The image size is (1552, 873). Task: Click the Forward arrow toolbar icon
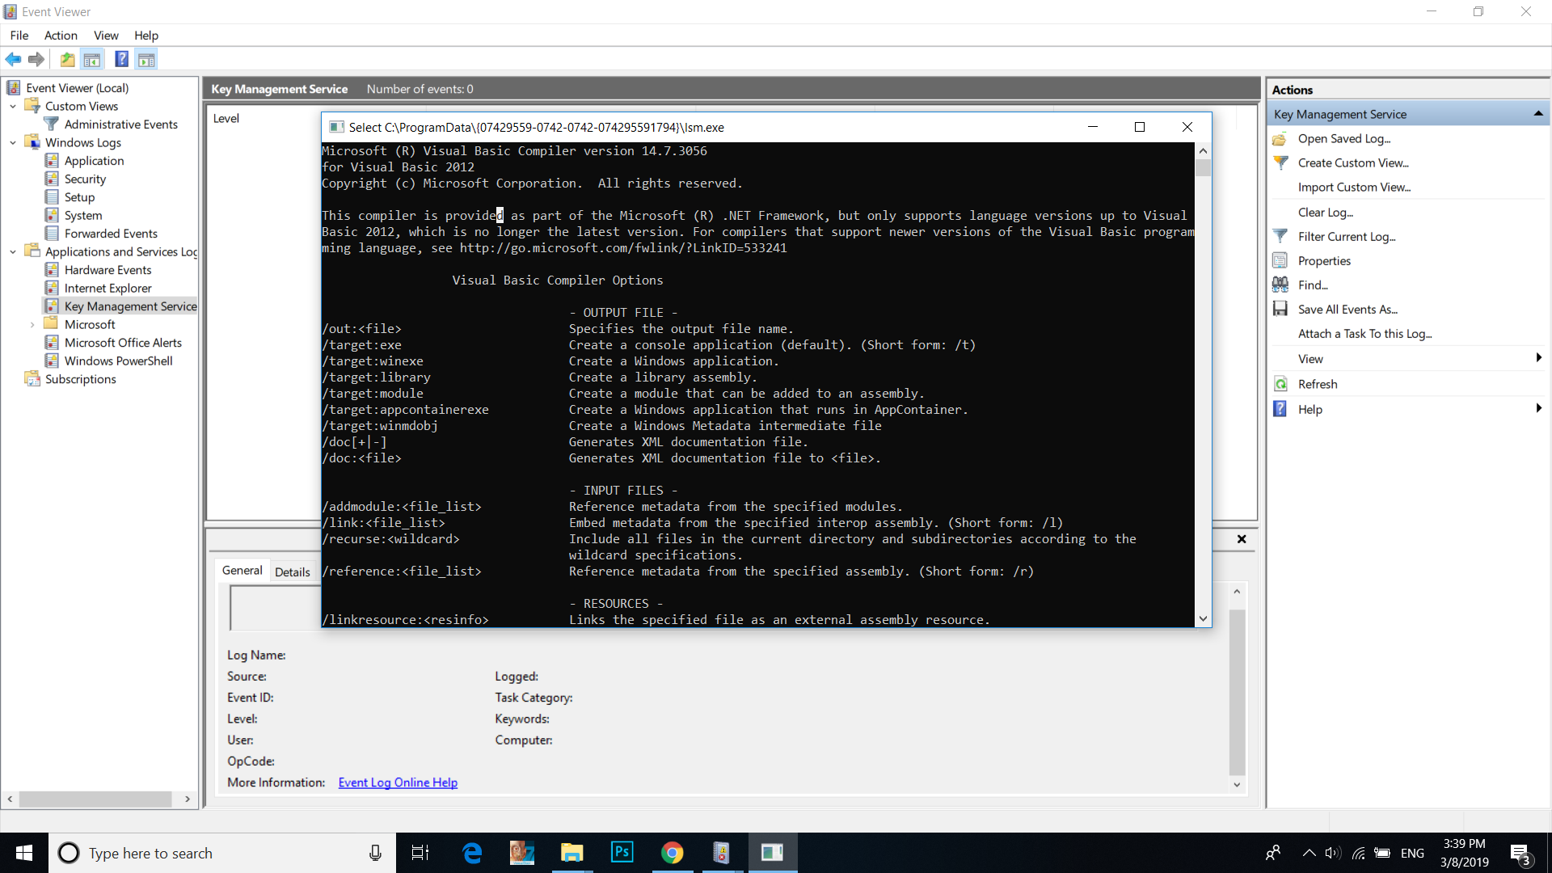36,59
